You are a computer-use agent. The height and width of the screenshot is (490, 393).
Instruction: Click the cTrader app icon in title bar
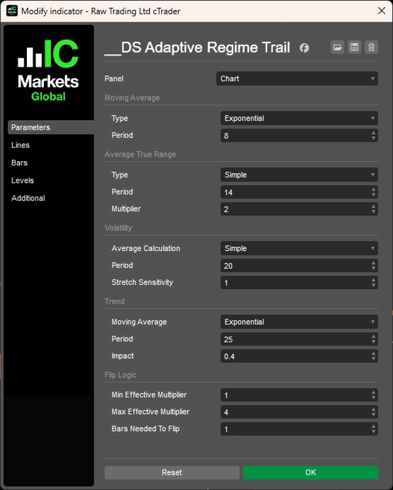point(12,11)
